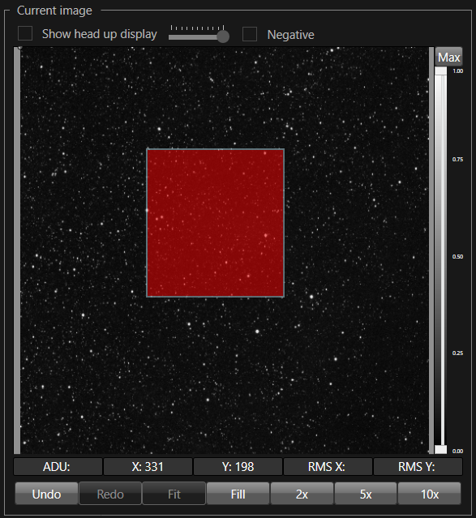Click the lower black-point handle on histogram bar
The image size is (476, 518).
tap(440, 449)
